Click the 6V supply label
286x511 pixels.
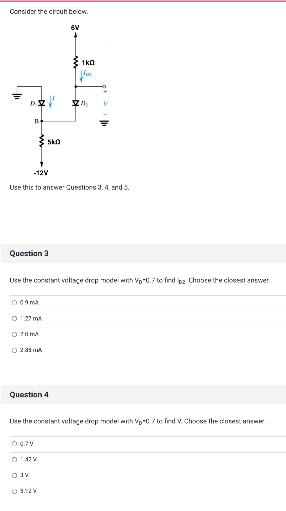point(75,27)
